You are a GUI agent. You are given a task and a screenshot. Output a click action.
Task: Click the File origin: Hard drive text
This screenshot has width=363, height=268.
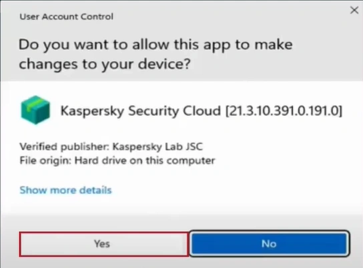[x=117, y=160]
